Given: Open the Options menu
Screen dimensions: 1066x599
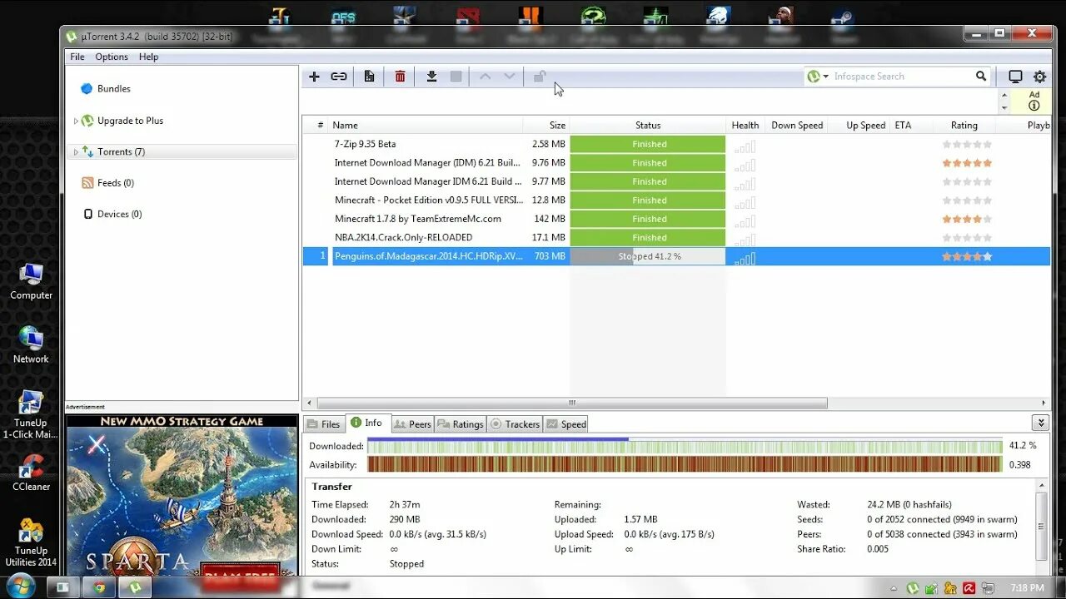Looking at the screenshot, I should click(x=112, y=57).
